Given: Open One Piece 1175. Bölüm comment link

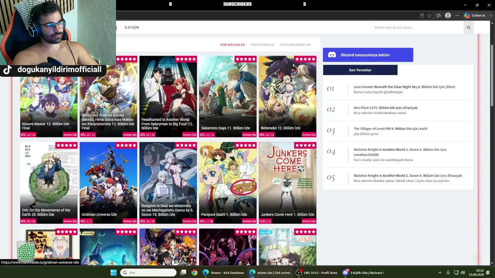Looking at the screenshot, I should click(385, 108).
